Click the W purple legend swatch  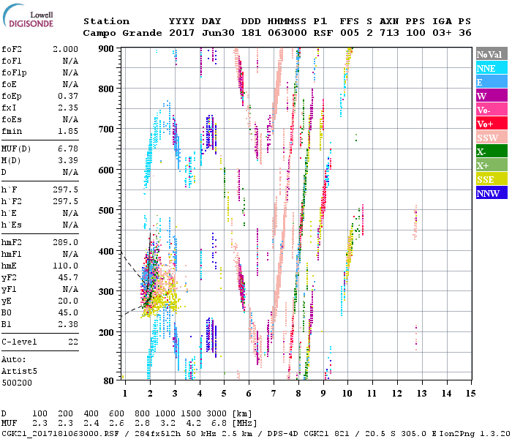pyautogui.click(x=491, y=96)
